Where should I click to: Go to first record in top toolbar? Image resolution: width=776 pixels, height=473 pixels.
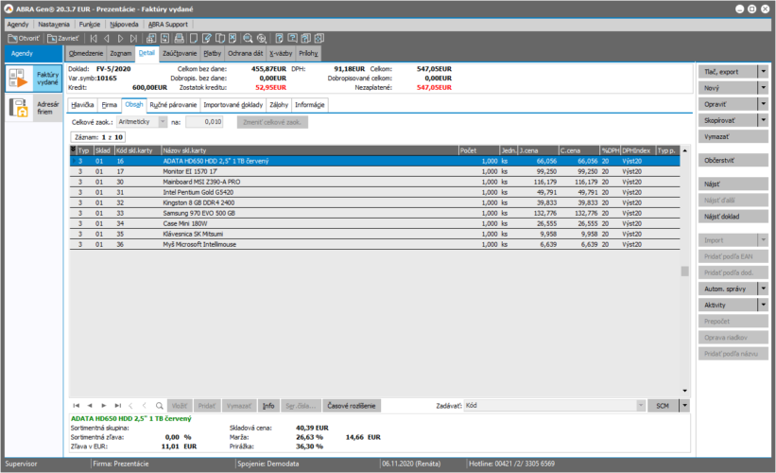coord(93,39)
